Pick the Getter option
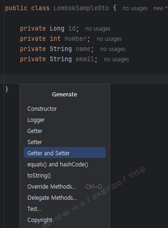This screenshot has height=228, width=168. tap(65, 131)
